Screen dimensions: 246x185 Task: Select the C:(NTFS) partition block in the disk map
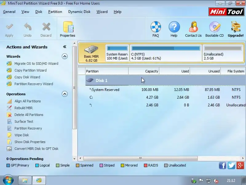(x=166, y=53)
